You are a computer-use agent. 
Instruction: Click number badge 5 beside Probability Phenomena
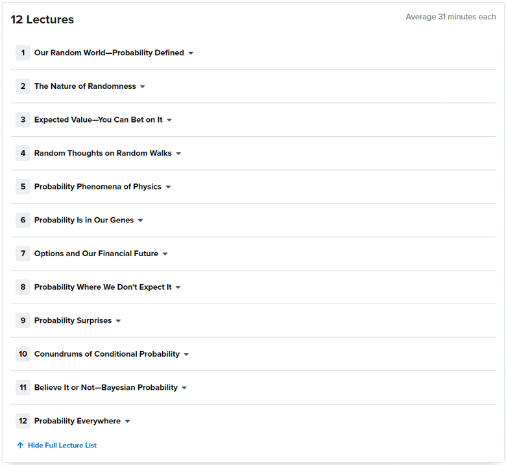[x=23, y=187]
